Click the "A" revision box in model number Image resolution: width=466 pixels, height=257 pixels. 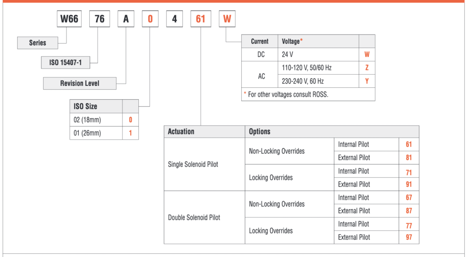click(x=126, y=19)
